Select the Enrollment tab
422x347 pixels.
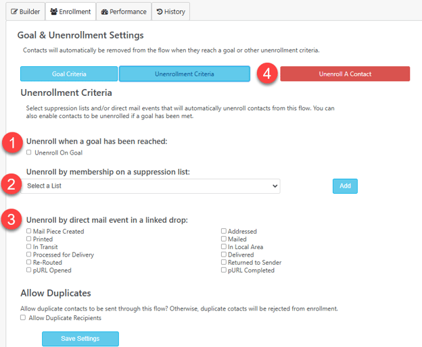pos(70,11)
